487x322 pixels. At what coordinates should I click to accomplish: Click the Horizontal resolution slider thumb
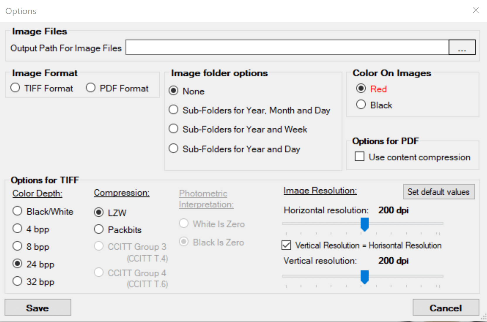[x=365, y=224]
